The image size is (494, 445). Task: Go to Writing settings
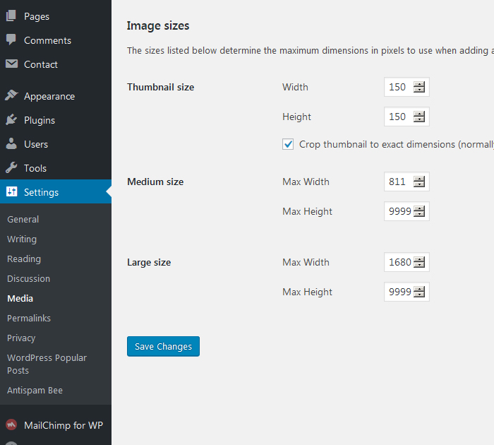[x=22, y=239]
